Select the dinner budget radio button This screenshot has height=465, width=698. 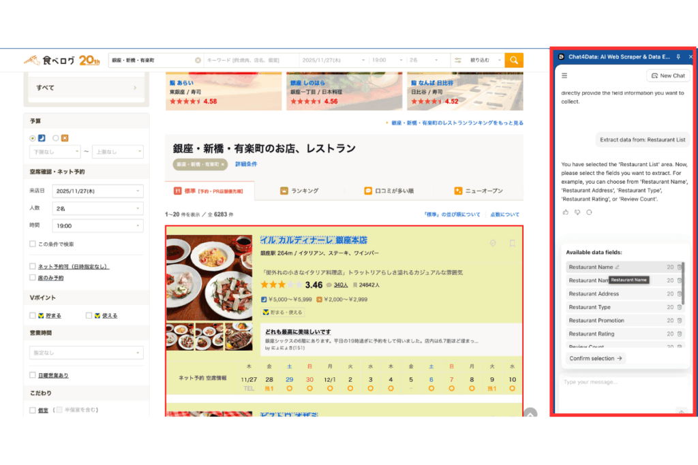(x=33, y=138)
